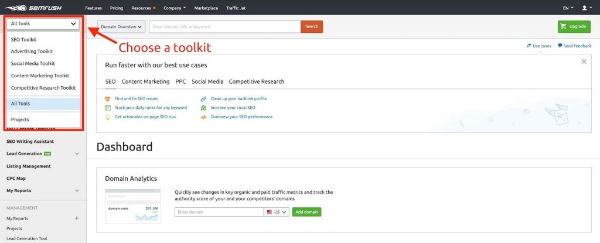This screenshot has height=243, width=600.
Task: Expand the Lead Generation section chevron
Action: (x=77, y=154)
